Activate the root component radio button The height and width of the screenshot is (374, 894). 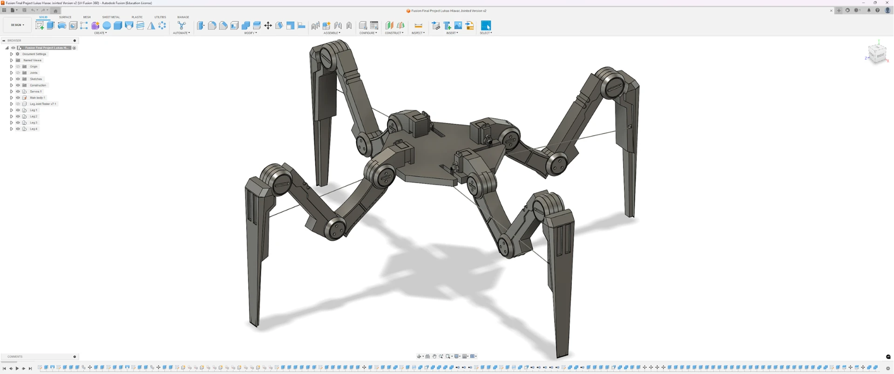coord(74,48)
